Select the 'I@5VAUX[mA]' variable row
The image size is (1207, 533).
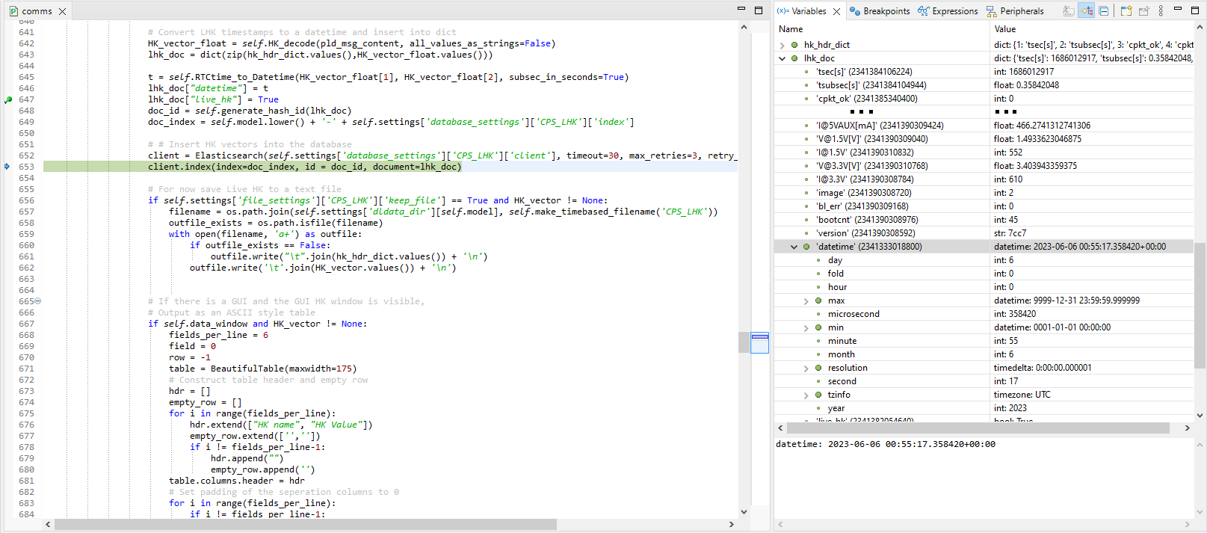pos(984,126)
